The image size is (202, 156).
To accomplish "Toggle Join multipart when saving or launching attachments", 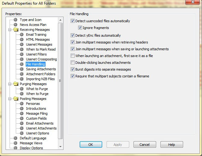I will click(x=72, y=49).
